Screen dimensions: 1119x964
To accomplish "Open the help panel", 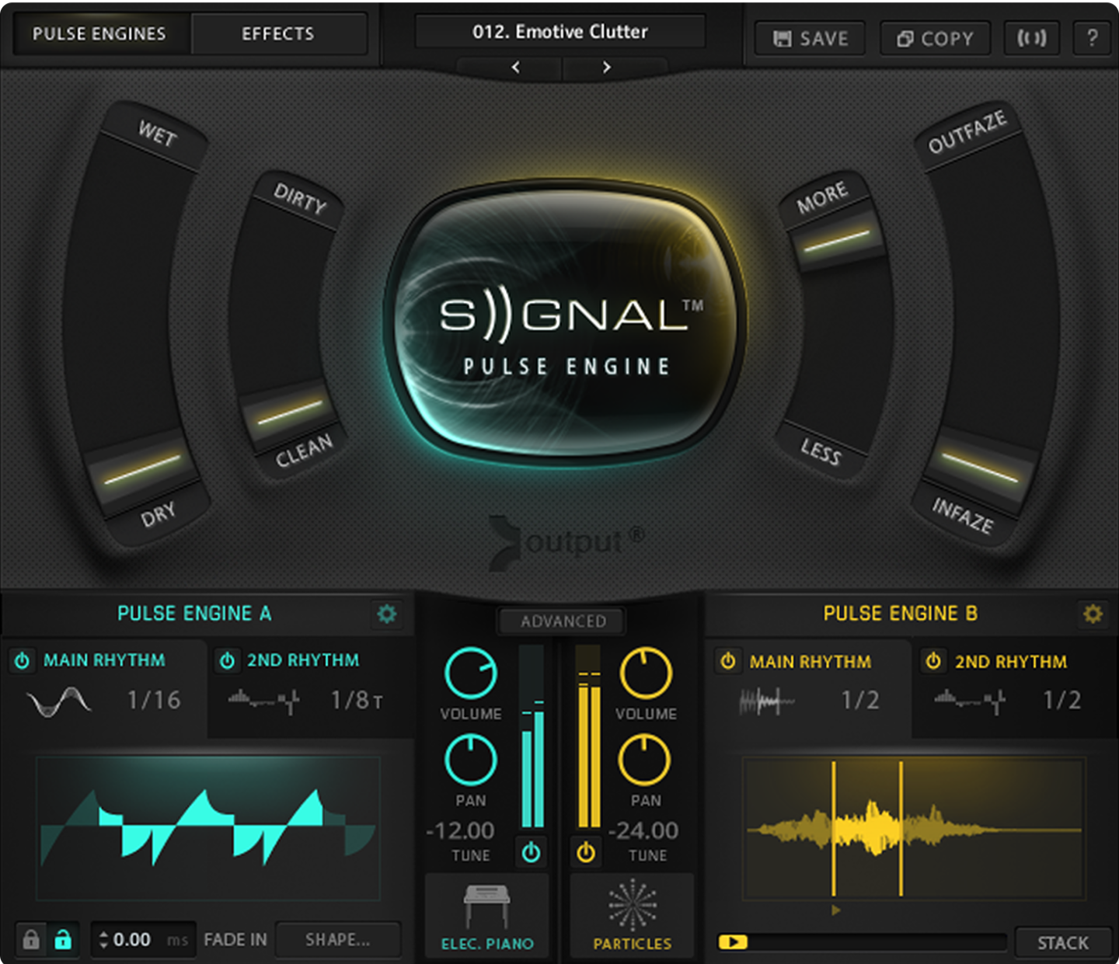I will pyautogui.click(x=1091, y=38).
